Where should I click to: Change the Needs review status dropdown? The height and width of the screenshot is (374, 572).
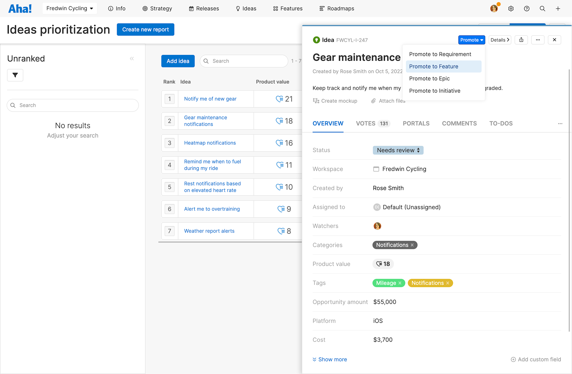[x=398, y=150]
